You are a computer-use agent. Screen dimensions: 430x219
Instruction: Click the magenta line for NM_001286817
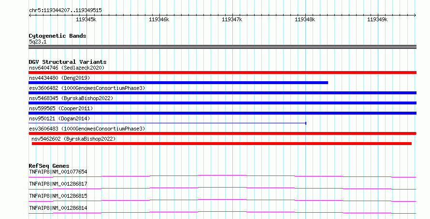click(222, 188)
